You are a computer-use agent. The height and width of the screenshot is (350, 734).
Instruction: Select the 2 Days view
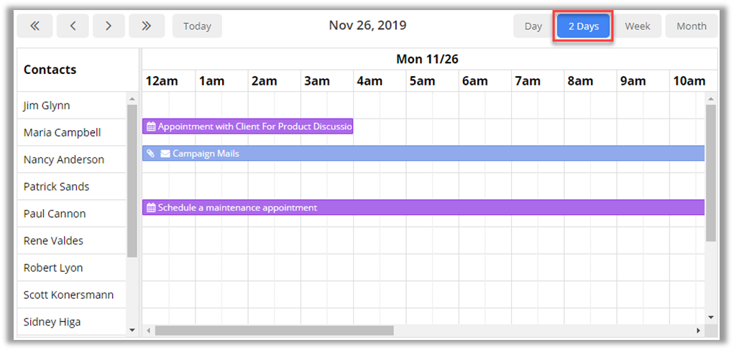(x=583, y=26)
